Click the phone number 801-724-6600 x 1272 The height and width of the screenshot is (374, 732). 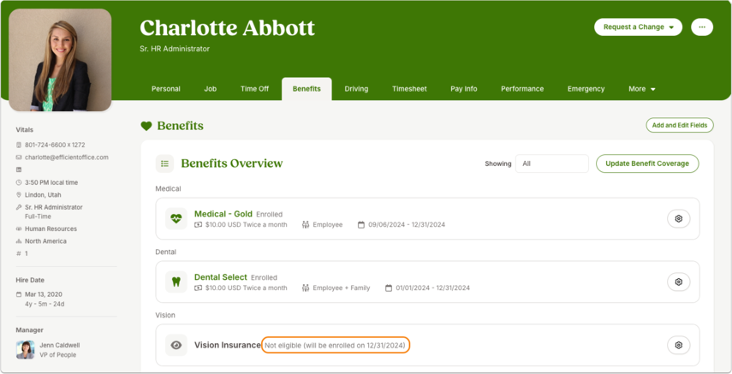point(55,145)
